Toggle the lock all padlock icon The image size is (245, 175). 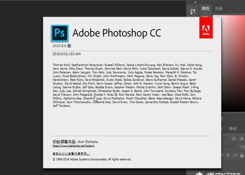(242, 155)
